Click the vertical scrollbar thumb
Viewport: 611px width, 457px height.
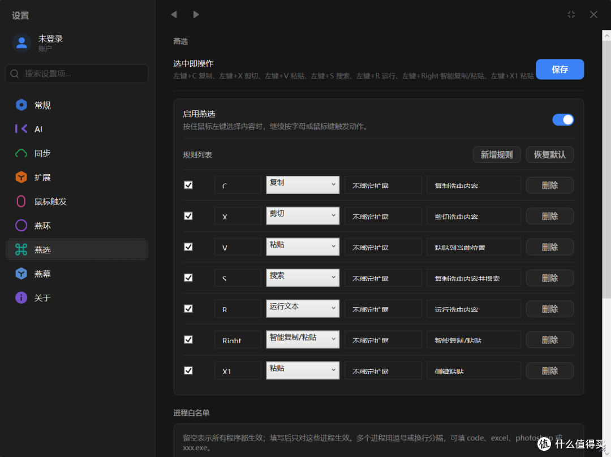606,170
